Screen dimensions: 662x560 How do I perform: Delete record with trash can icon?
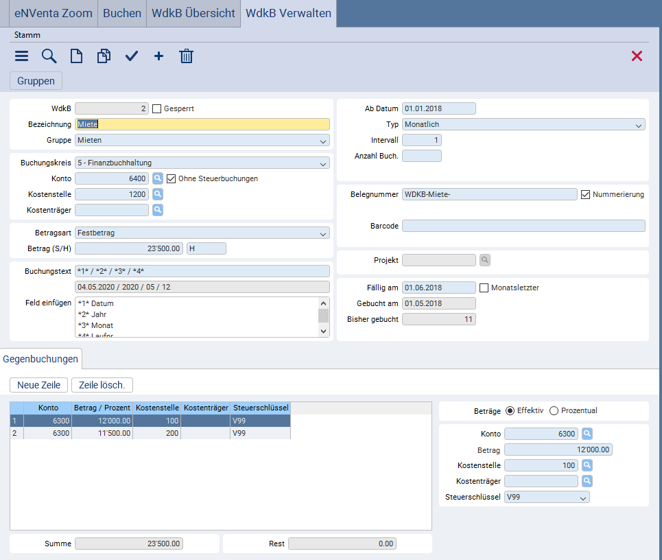186,56
